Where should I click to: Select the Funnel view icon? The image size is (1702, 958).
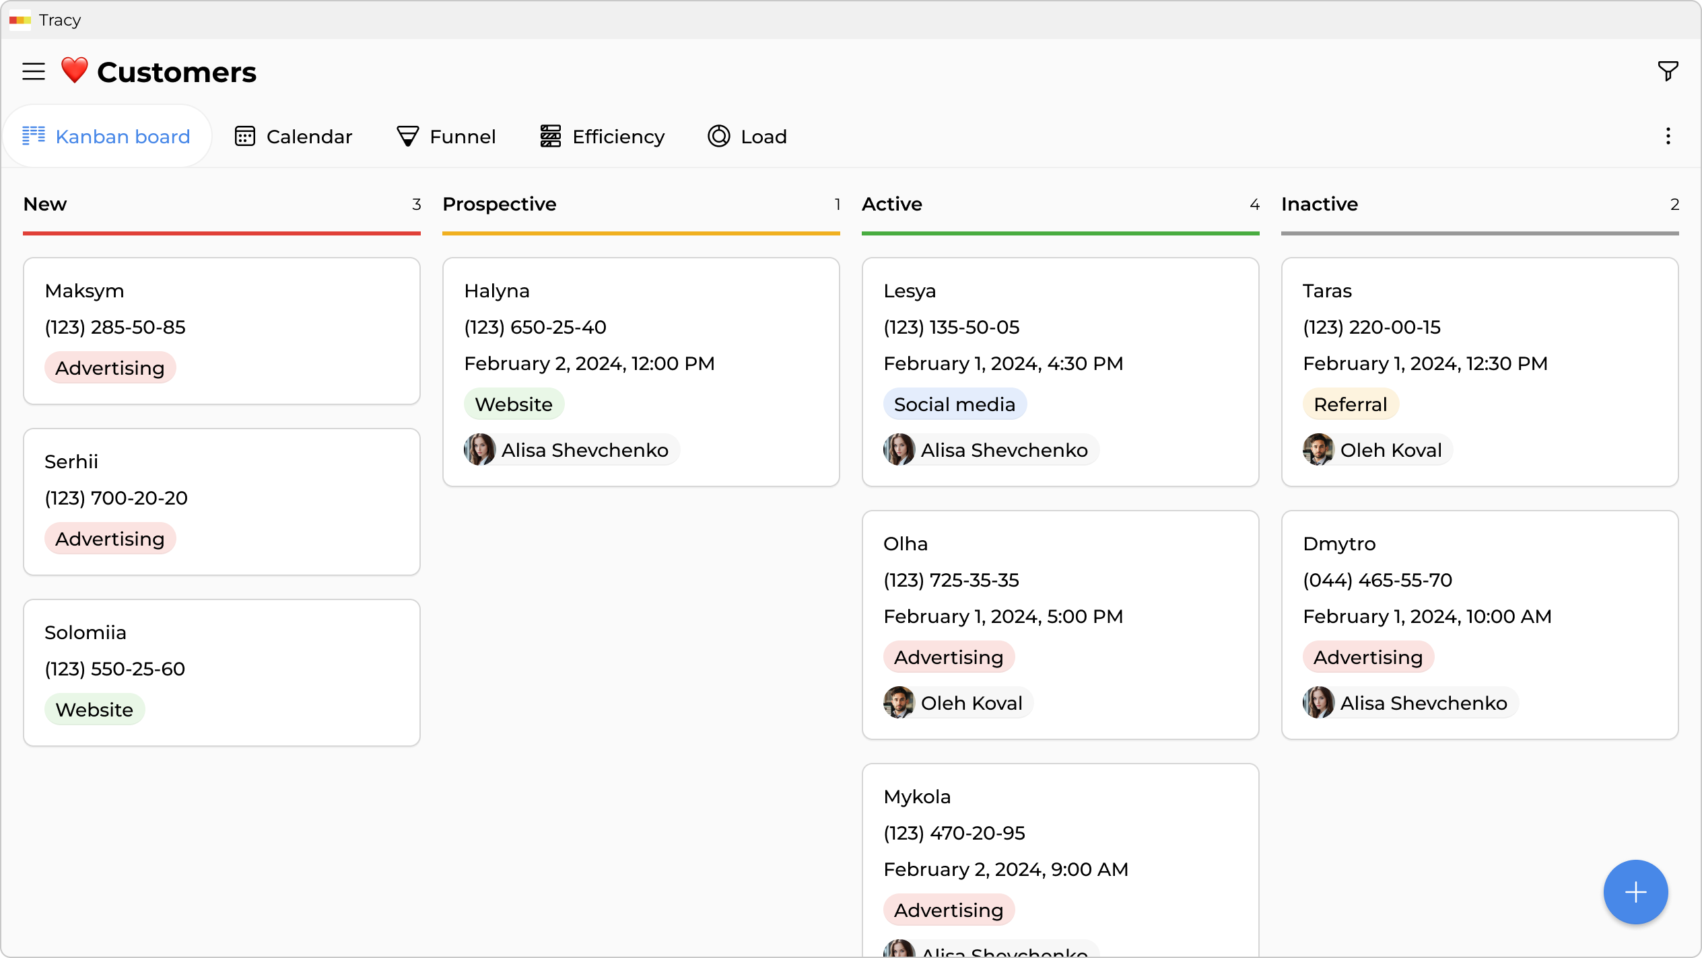pos(407,136)
